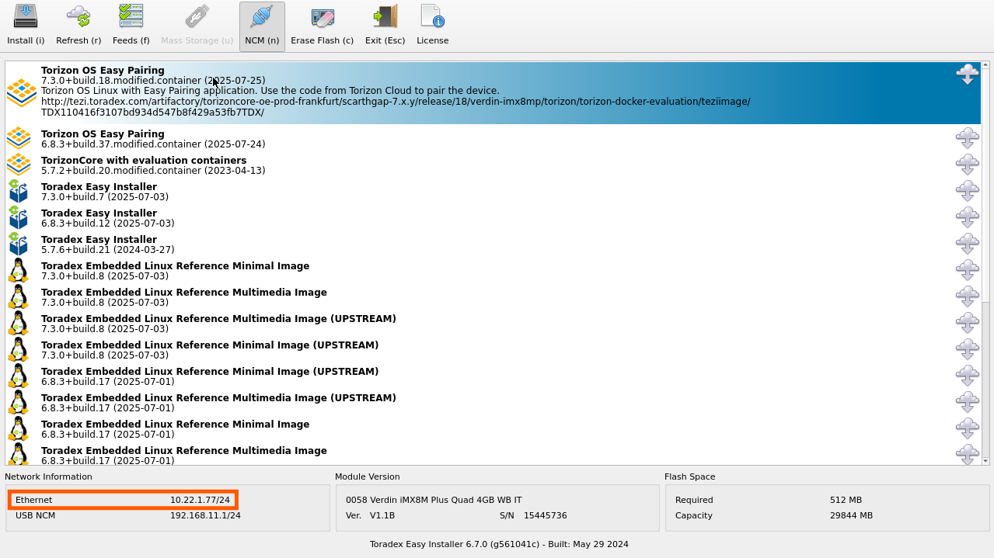Screen dimensions: 994x558
Task: Toggle the NCM (n) mode button
Action: coord(262,26)
